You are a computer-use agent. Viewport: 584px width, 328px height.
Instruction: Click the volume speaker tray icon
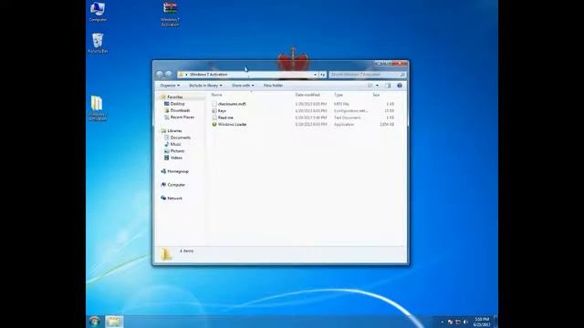[x=465, y=322]
